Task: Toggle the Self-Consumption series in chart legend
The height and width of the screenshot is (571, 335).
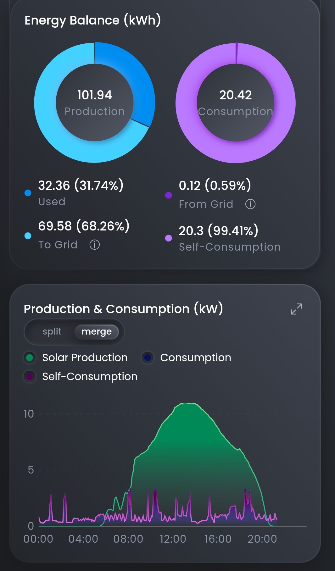Action: pos(81,376)
